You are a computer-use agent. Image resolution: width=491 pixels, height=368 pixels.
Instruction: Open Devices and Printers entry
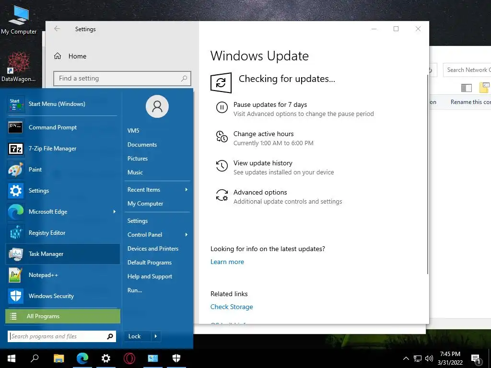pos(153,249)
